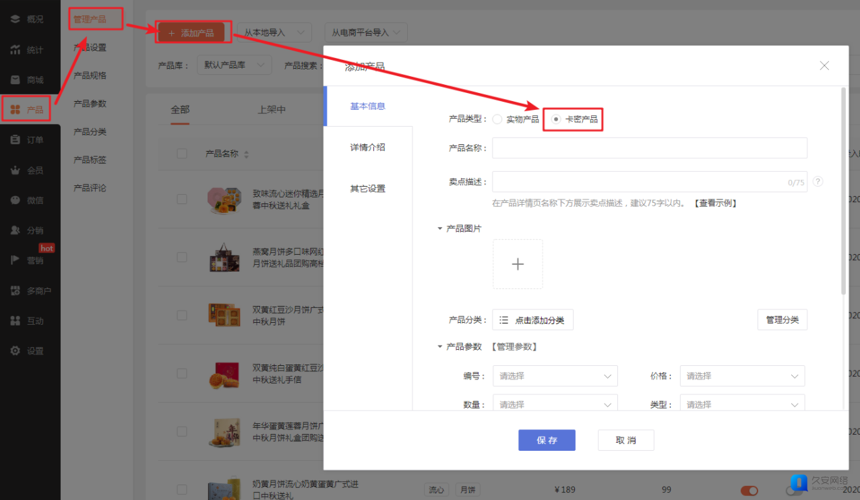The height and width of the screenshot is (500, 860).
Task: Click the help question mark beside 卖点描述
Action: click(x=818, y=182)
